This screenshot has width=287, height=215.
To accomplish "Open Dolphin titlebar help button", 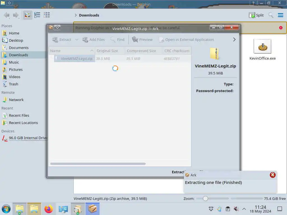I will coord(253,3).
